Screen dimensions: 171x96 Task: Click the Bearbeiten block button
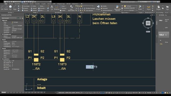point(104,8)
